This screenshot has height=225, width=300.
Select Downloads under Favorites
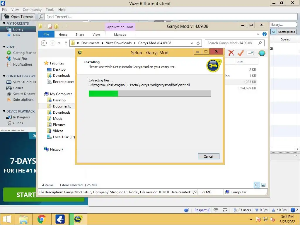click(62, 75)
